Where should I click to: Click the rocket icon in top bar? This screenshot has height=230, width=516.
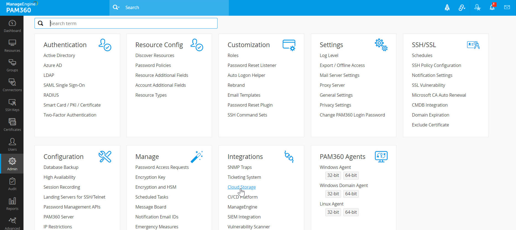pos(447,7)
